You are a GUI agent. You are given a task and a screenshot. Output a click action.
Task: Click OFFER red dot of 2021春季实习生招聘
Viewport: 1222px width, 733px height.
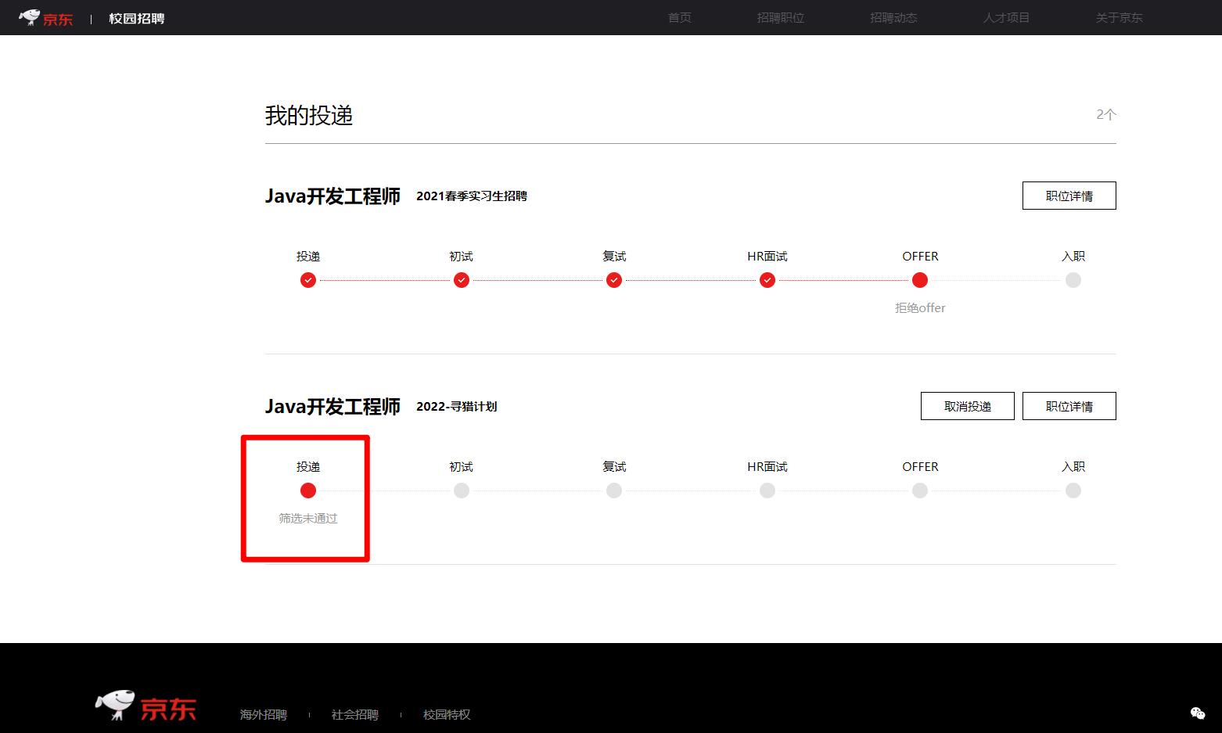pos(920,280)
